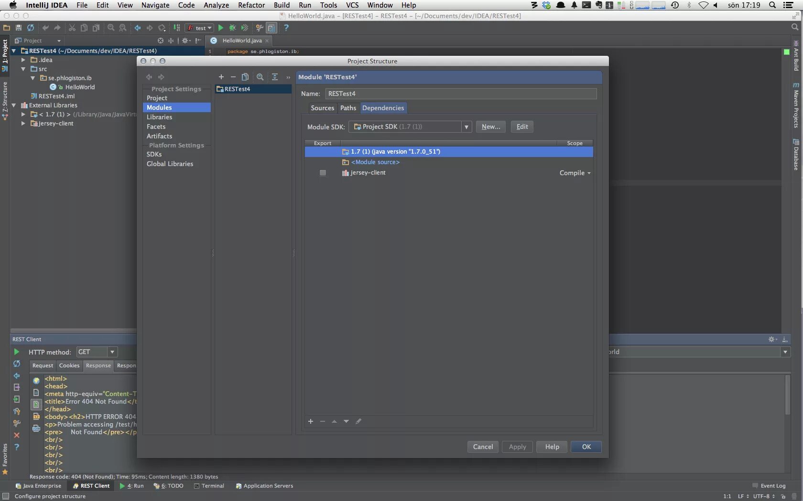Collapse the External Libraries node

[14, 105]
